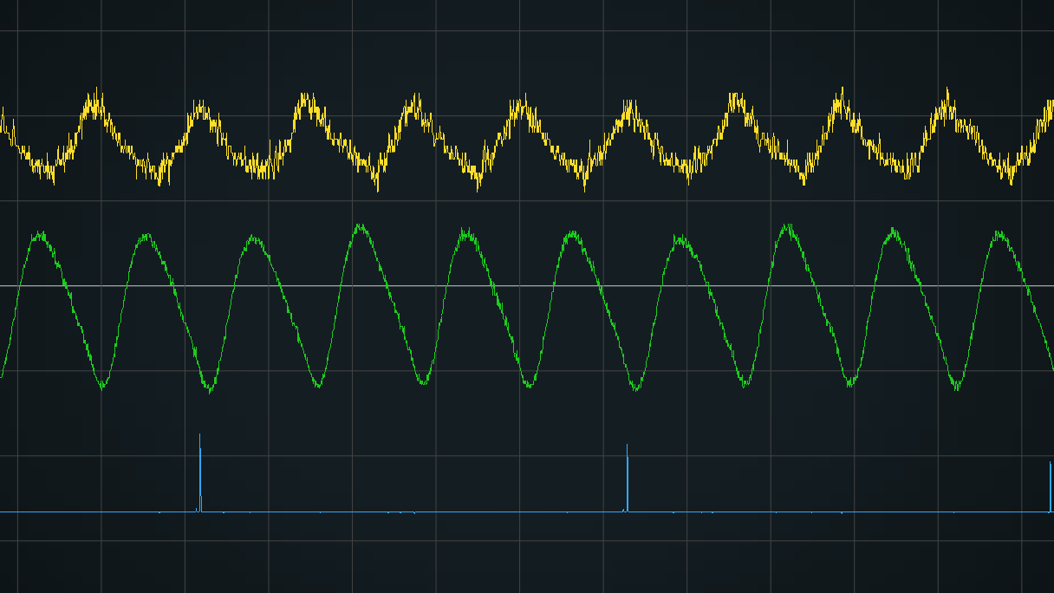
Task: Click the last green waveform trough
Action: [956, 386]
